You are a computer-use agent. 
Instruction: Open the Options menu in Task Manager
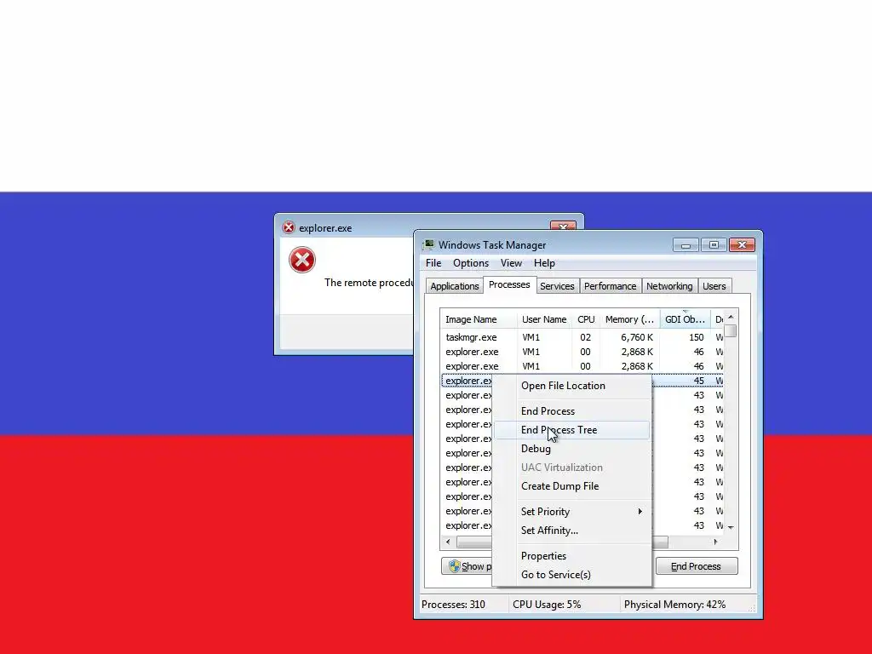470,263
